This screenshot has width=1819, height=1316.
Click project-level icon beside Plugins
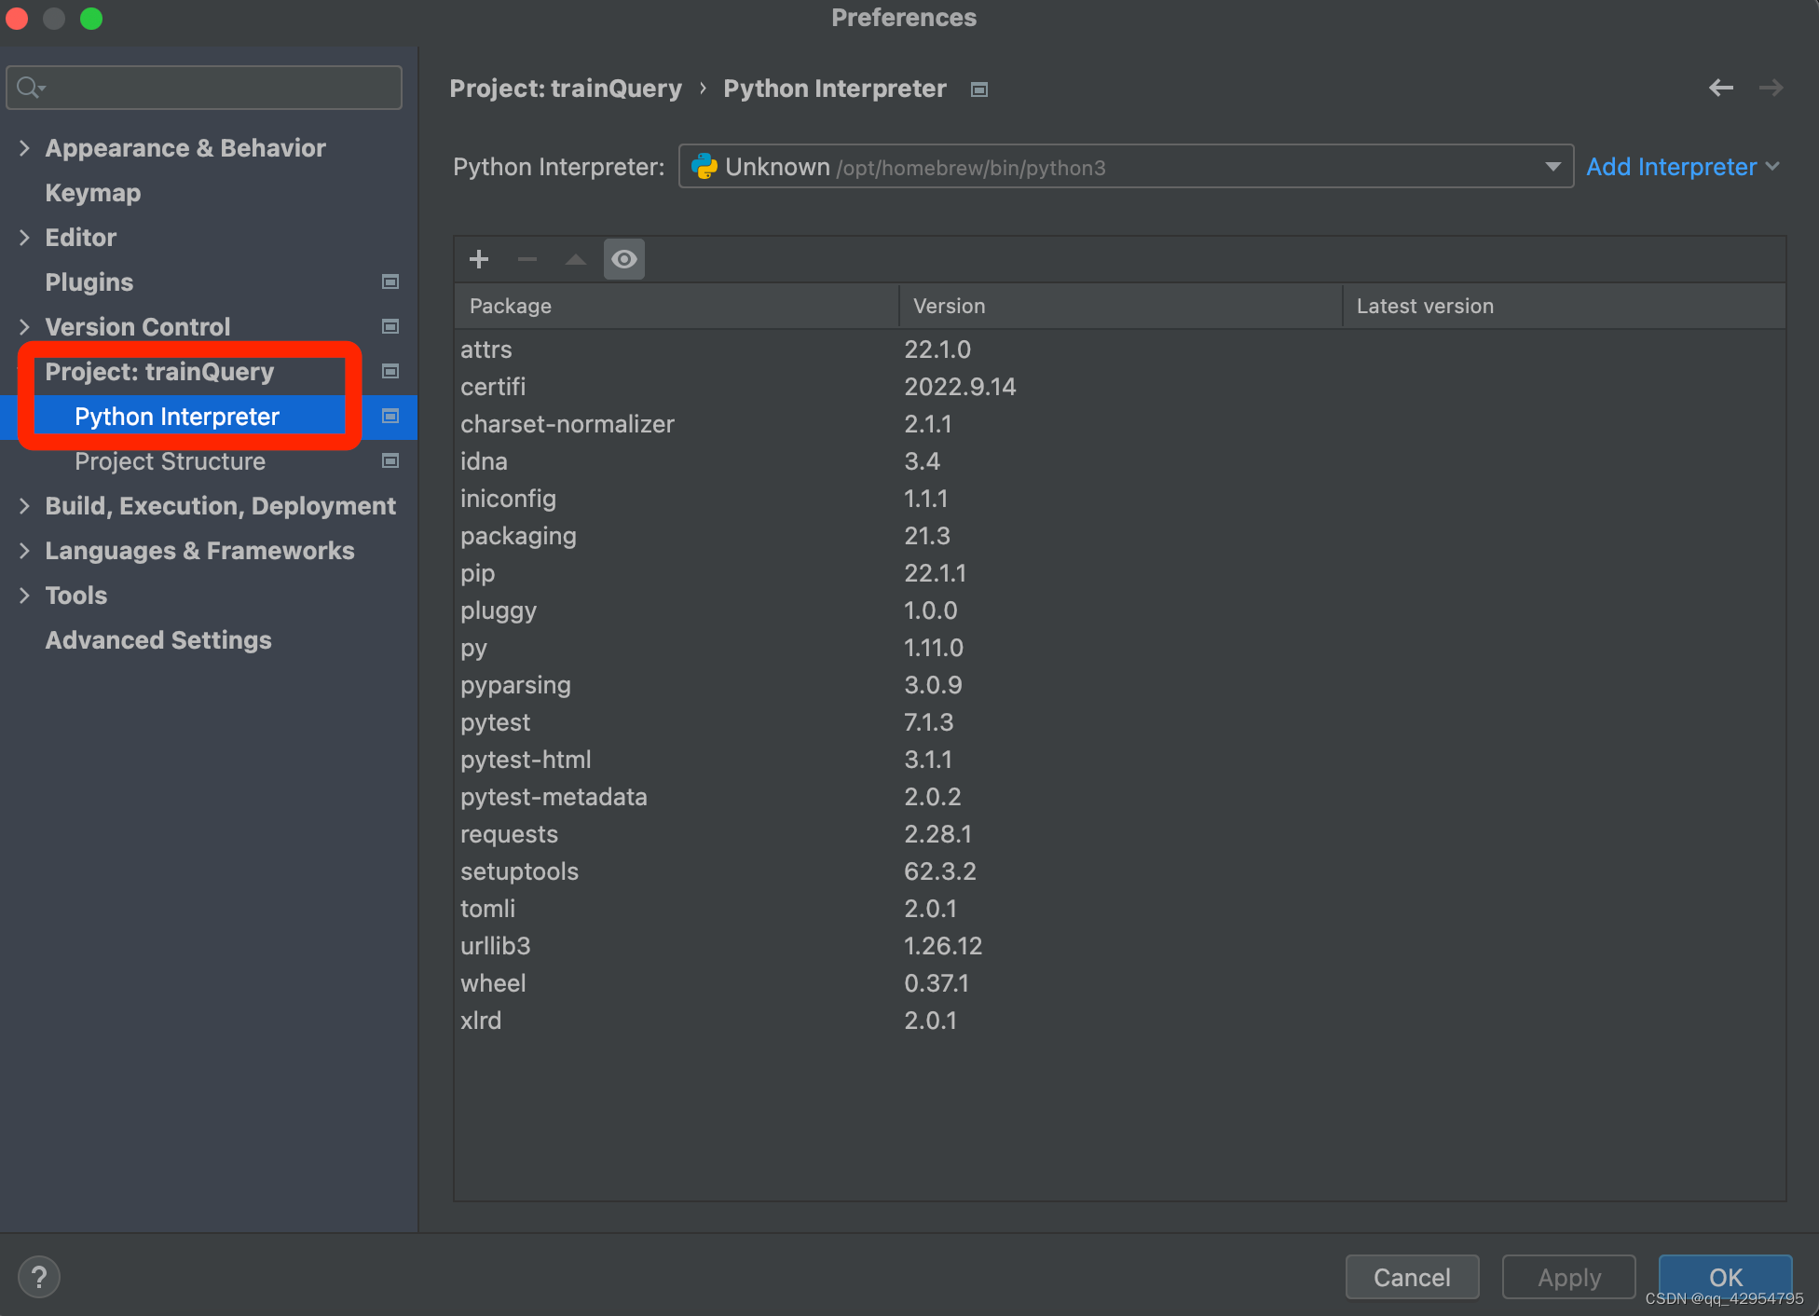click(390, 281)
